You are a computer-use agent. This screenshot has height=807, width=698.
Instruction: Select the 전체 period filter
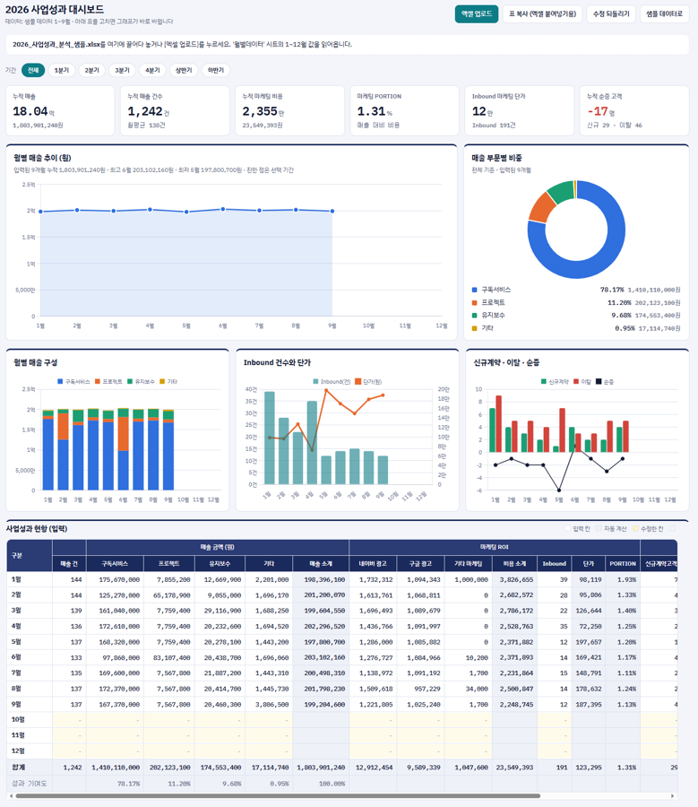coord(33,70)
